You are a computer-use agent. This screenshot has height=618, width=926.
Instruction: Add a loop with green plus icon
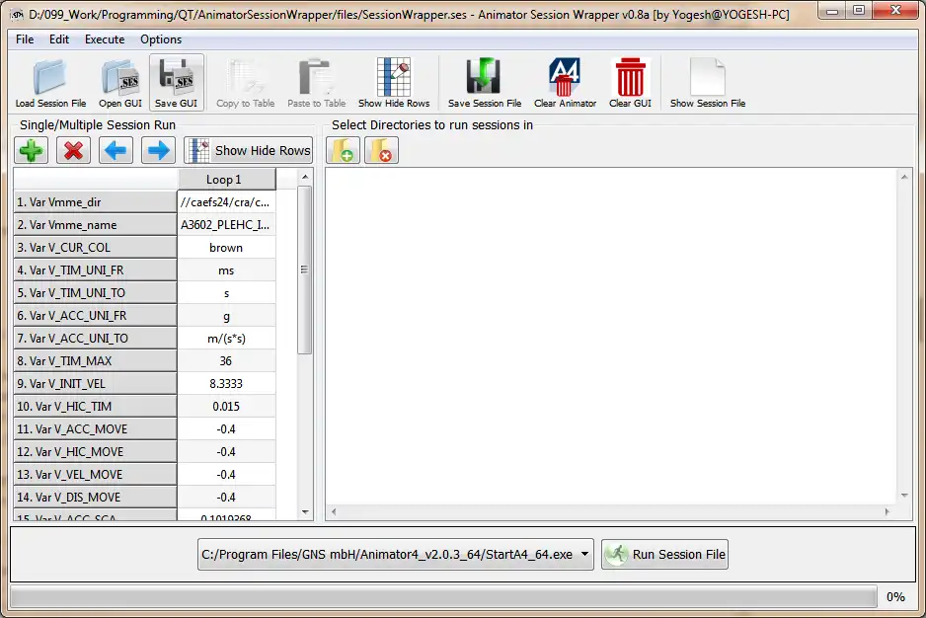click(x=31, y=151)
